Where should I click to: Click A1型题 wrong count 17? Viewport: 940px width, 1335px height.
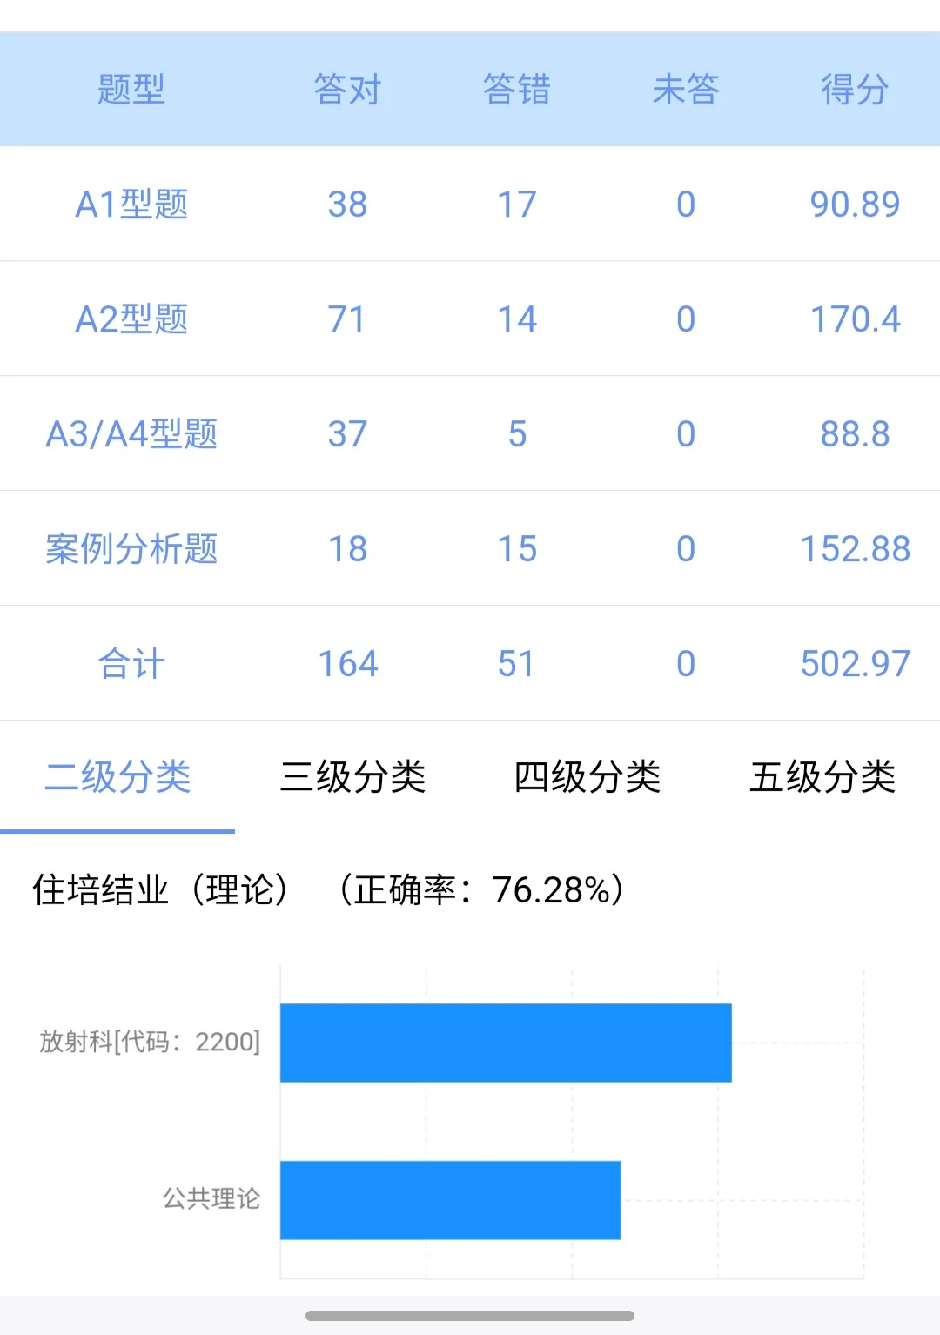click(517, 204)
